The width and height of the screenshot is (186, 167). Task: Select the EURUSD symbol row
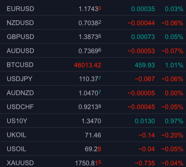coord(93,9)
